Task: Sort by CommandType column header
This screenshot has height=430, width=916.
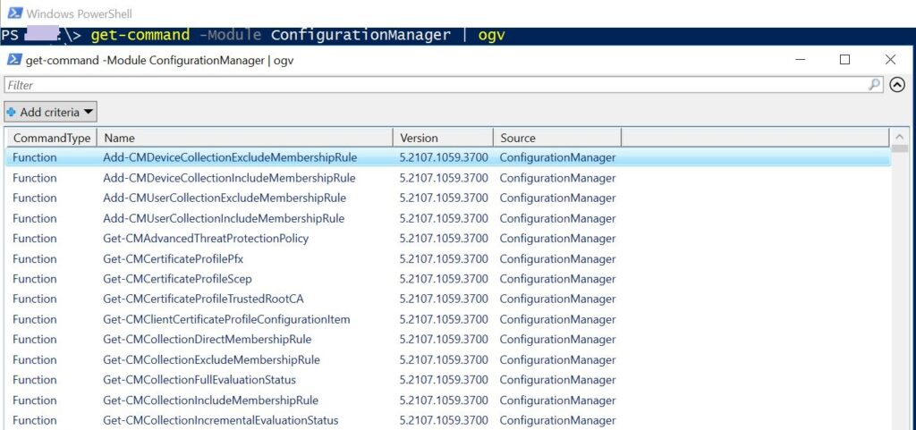Action: coord(51,138)
